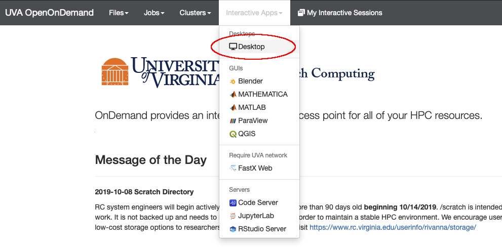Click the Blender logo icon
Image resolution: width=502 pixels, height=250 pixels.
click(233, 81)
